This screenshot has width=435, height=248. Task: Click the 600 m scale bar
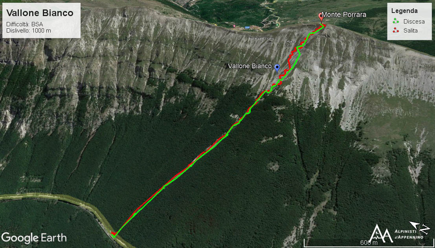coord(369,243)
